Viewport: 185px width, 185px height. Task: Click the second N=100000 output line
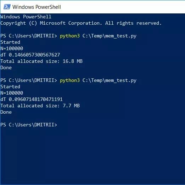point(12,93)
